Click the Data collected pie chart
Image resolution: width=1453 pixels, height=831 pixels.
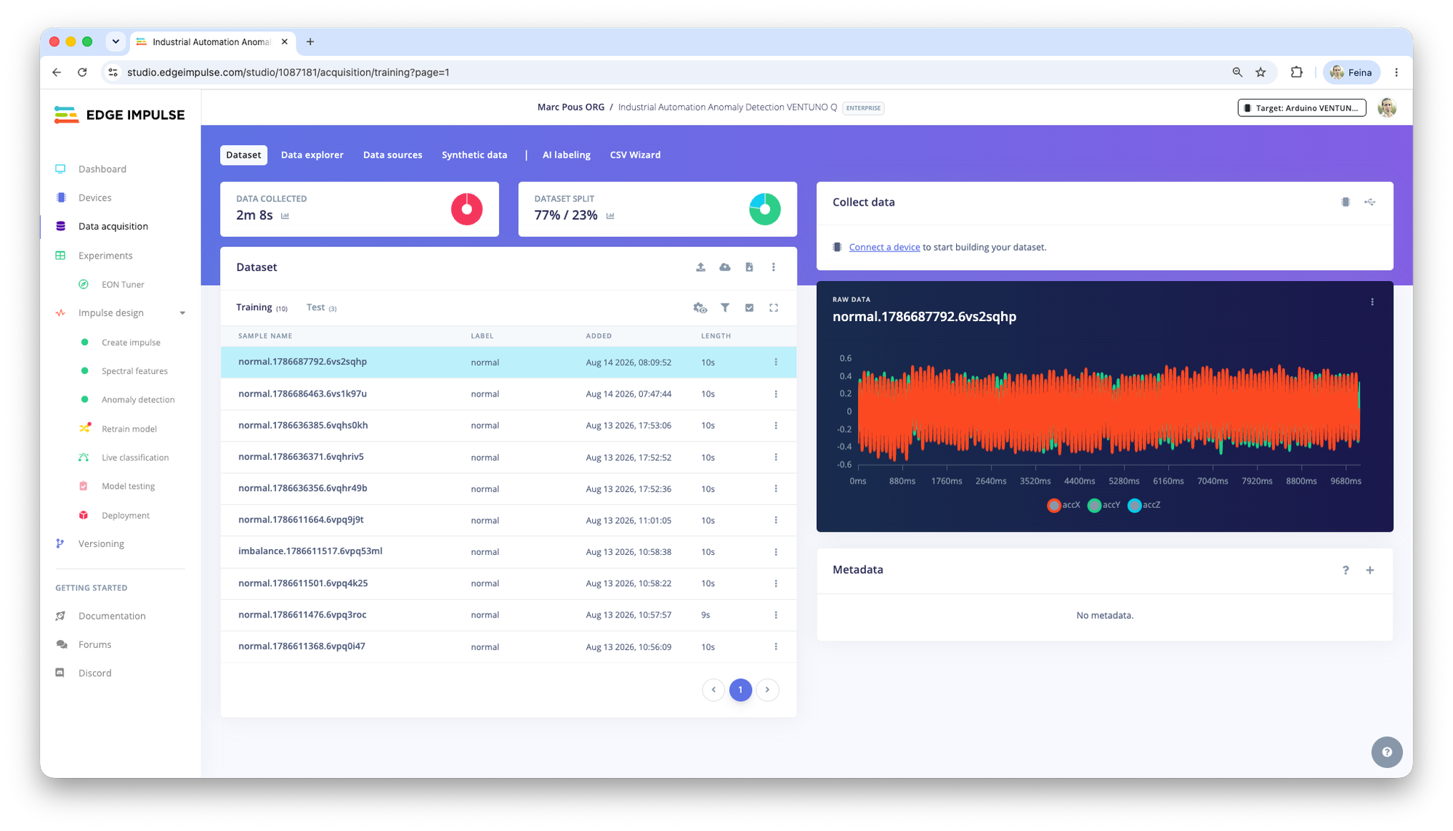coord(466,209)
